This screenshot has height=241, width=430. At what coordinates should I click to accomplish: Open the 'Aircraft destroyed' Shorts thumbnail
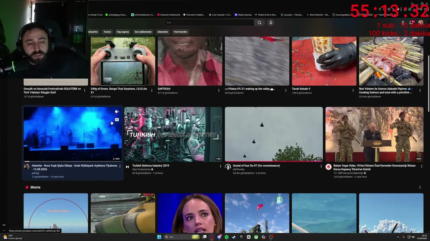point(56,213)
